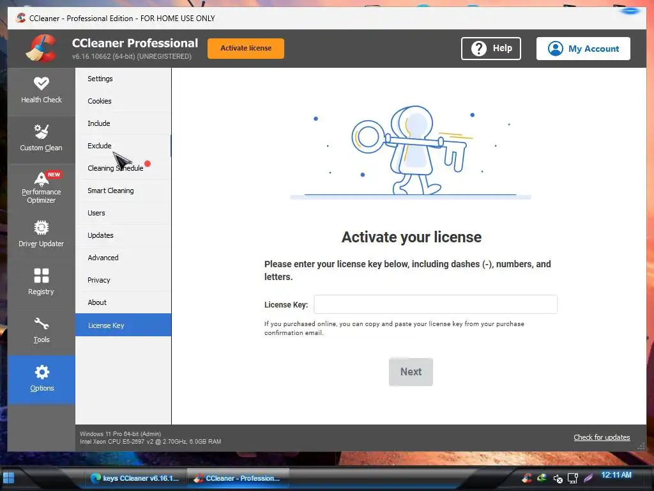Open the Updates options page
Image resolution: width=654 pixels, height=491 pixels.
pyautogui.click(x=123, y=235)
